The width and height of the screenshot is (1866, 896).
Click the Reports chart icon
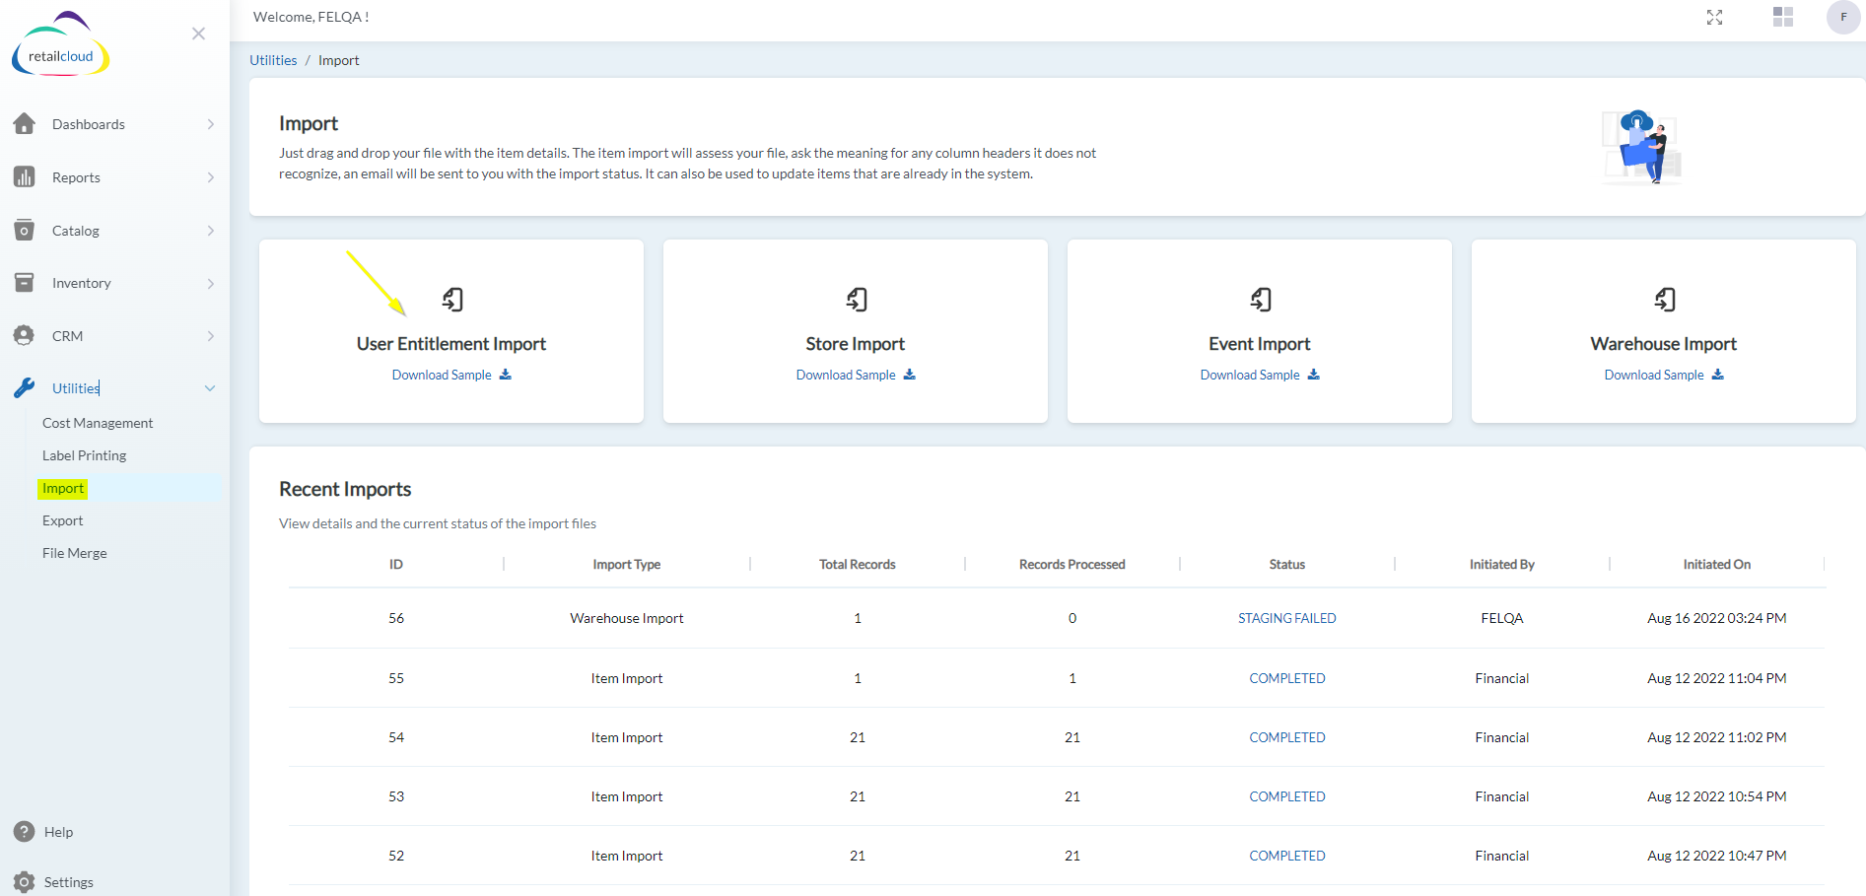click(x=25, y=177)
